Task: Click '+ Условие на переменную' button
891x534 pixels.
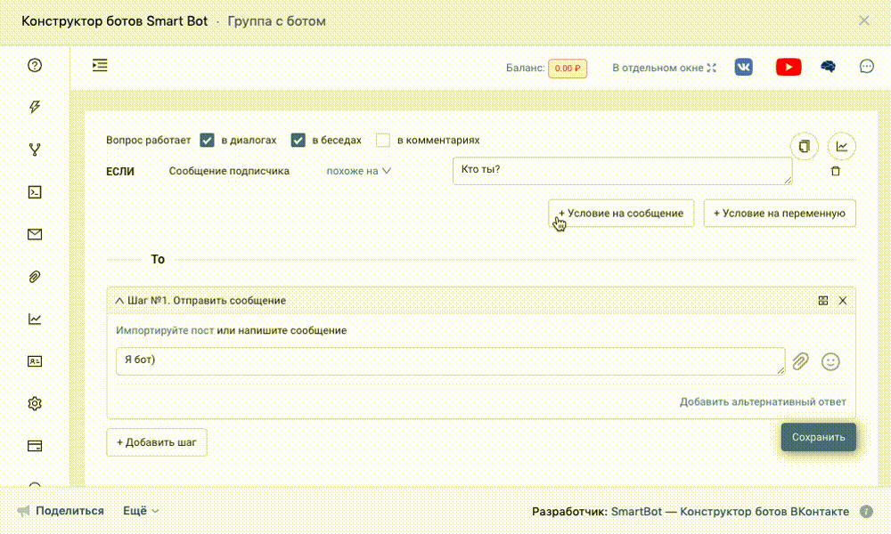Action: tap(780, 214)
